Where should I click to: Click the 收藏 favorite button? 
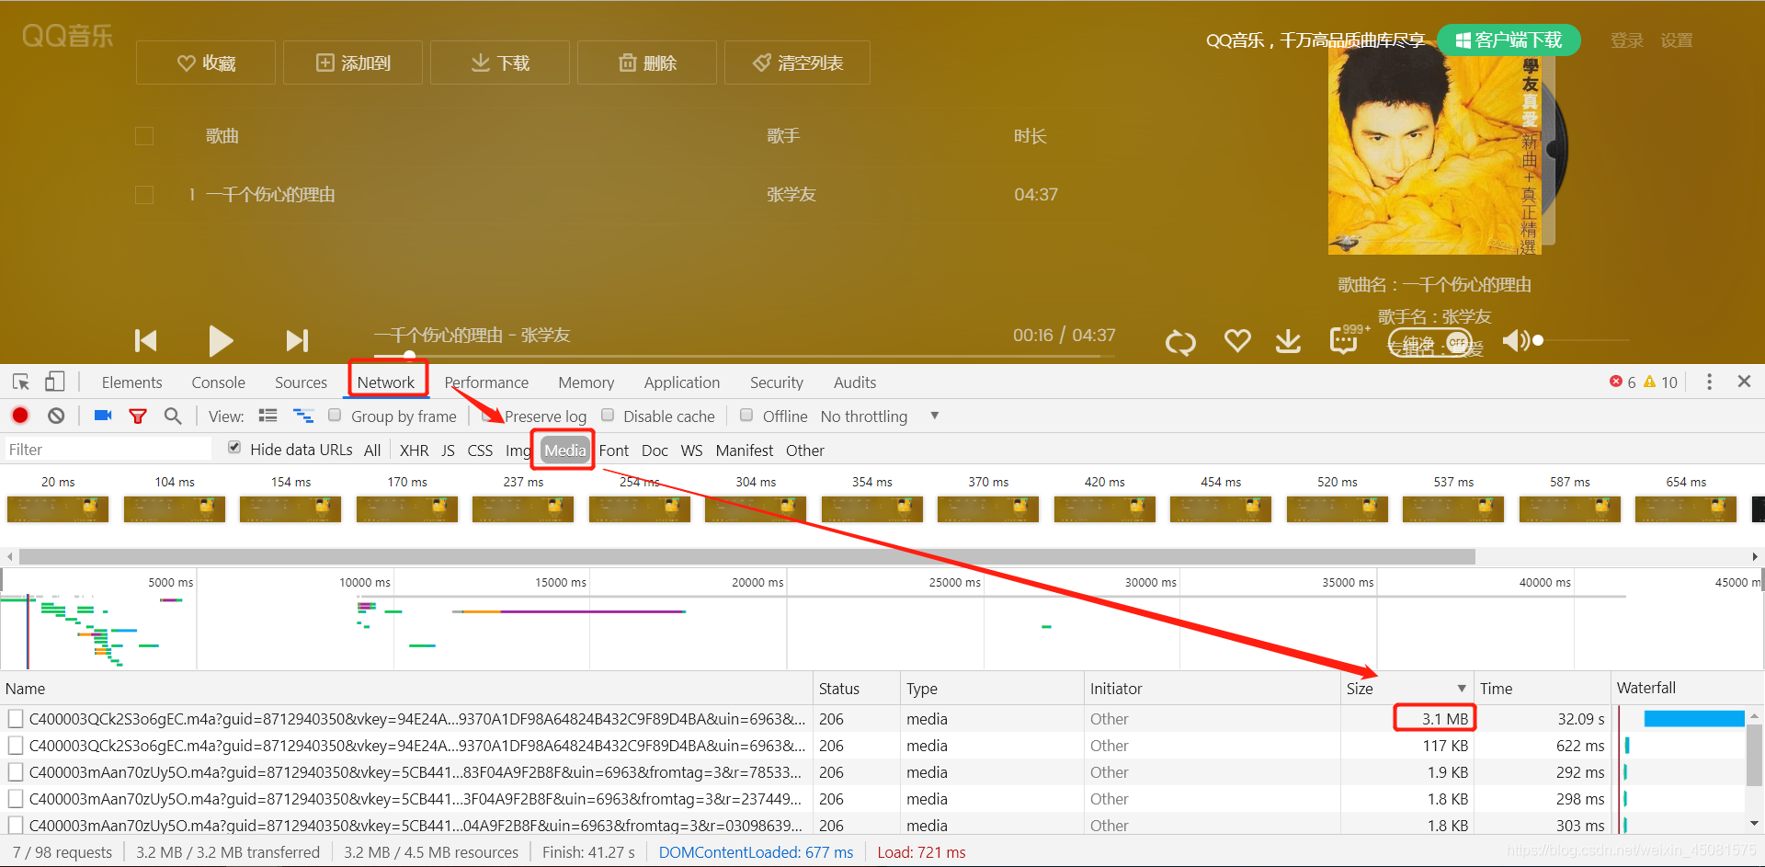click(206, 63)
